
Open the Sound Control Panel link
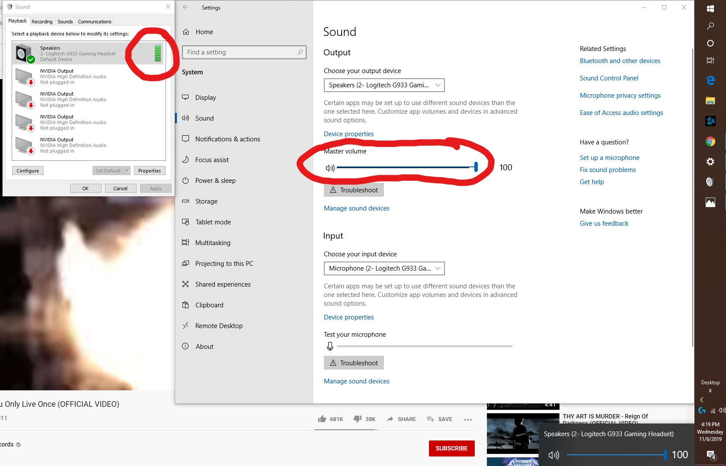(x=609, y=78)
